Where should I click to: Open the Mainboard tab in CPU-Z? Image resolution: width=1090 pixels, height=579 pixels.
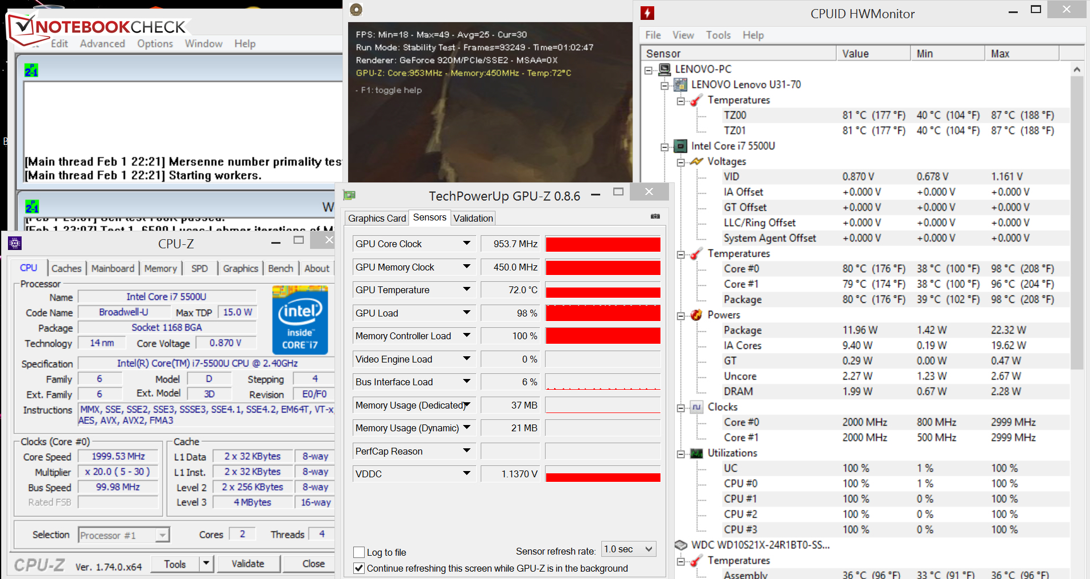click(113, 268)
